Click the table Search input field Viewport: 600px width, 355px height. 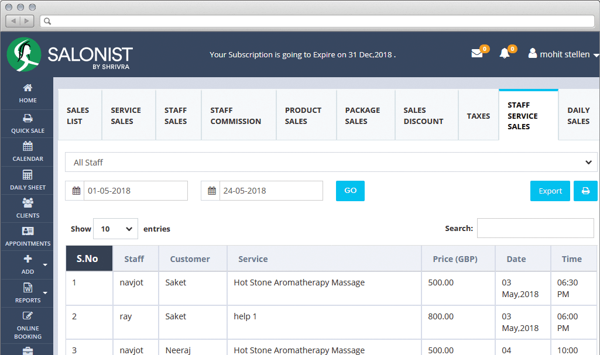(536, 228)
